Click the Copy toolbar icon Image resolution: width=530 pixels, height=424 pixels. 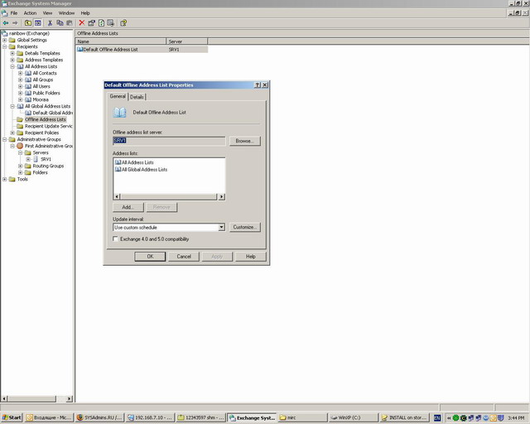pyautogui.click(x=60, y=23)
